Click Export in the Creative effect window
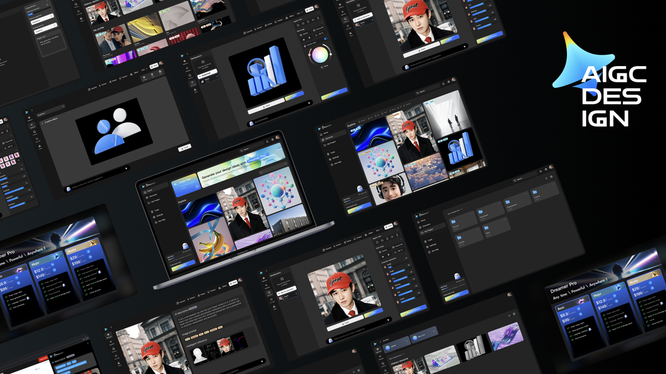This screenshot has height=374, width=666. click(184, 148)
